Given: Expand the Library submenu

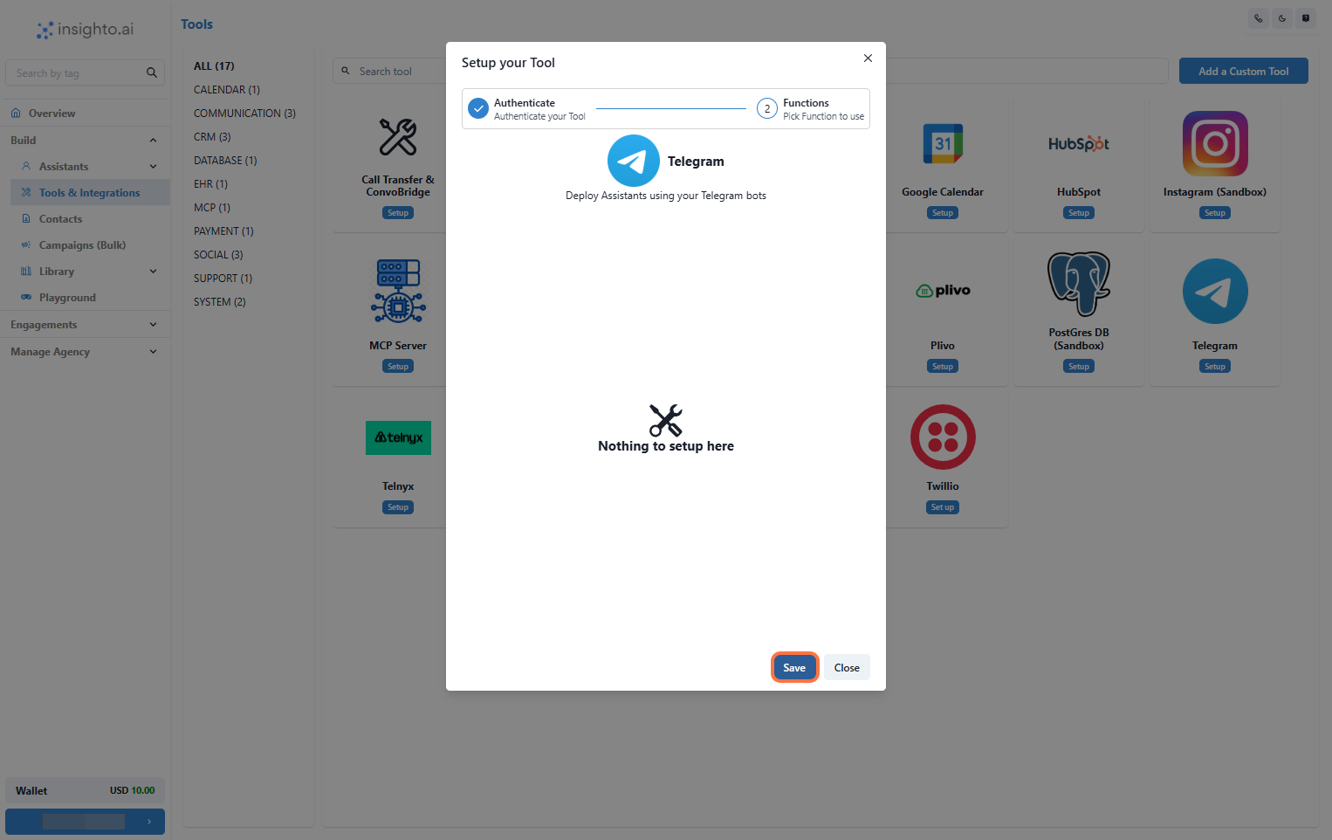Looking at the screenshot, I should click(x=90, y=271).
